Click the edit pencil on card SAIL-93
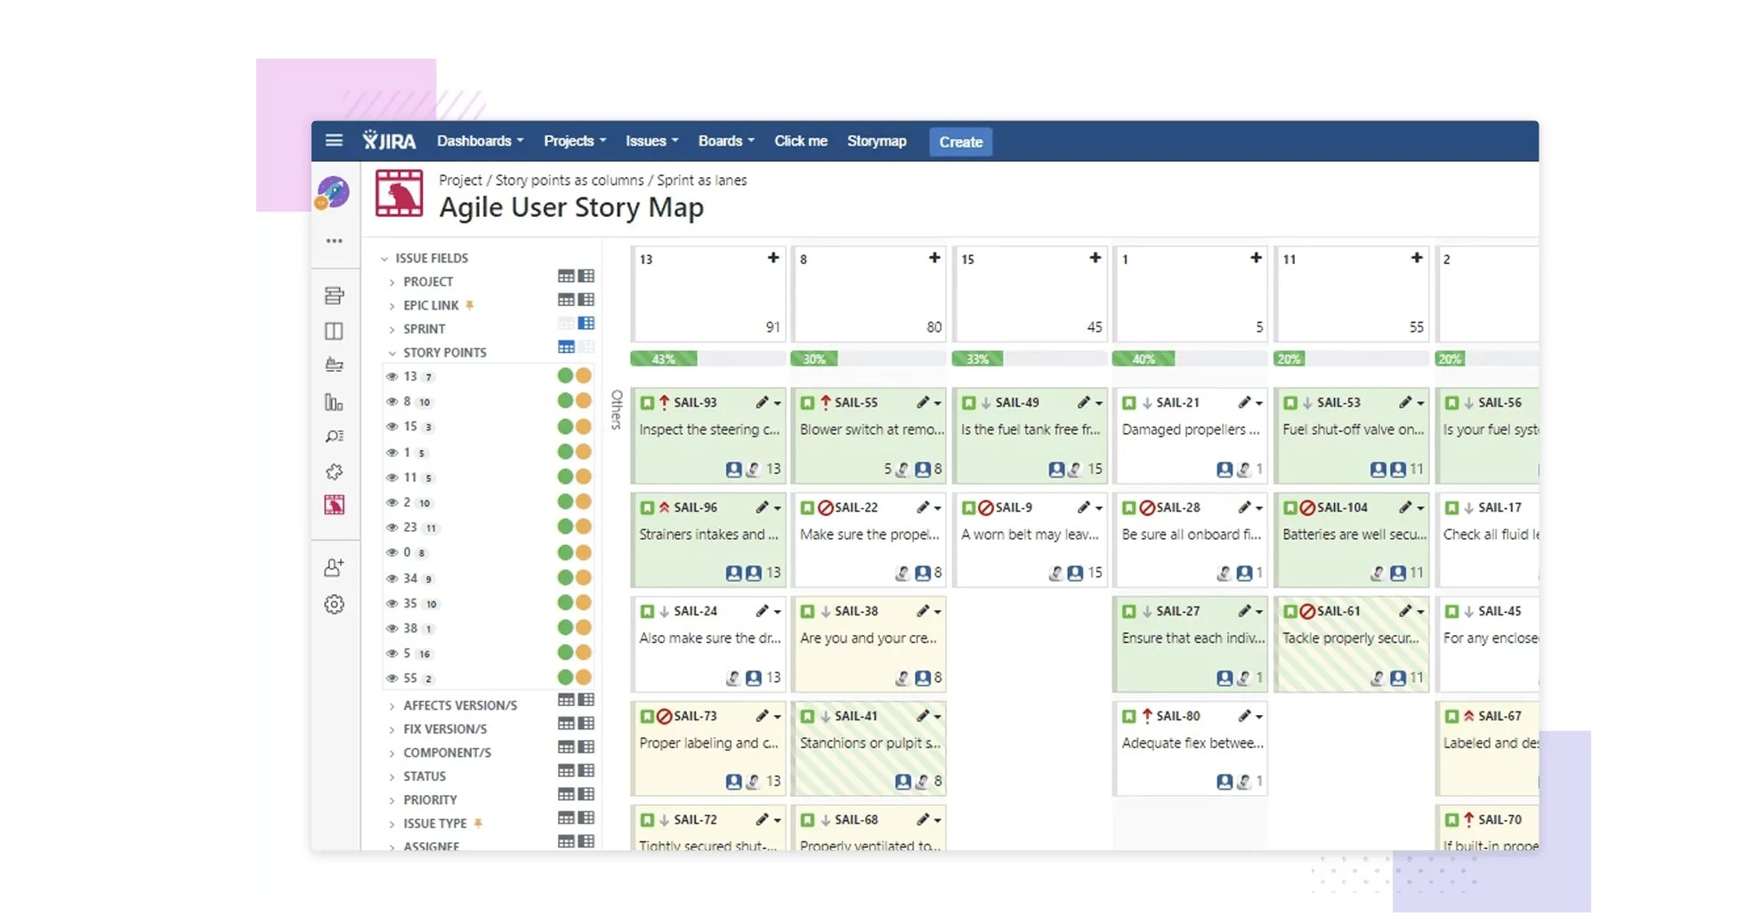Image resolution: width=1762 pixels, height=916 pixels. 762,403
